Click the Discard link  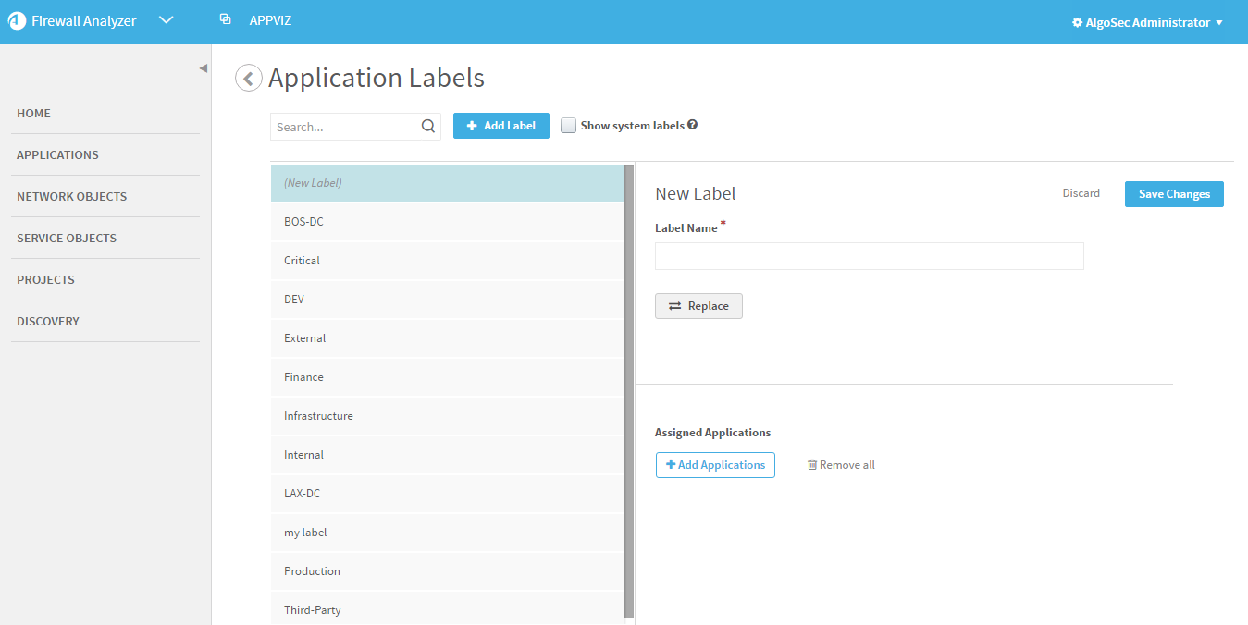pyautogui.click(x=1081, y=193)
